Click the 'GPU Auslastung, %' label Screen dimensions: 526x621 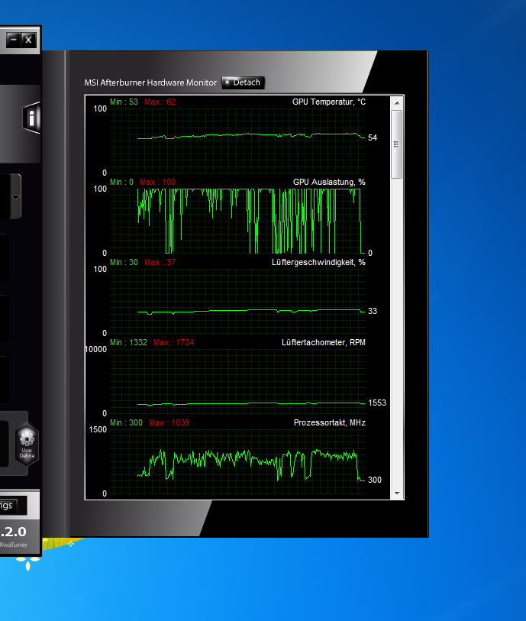click(x=329, y=183)
